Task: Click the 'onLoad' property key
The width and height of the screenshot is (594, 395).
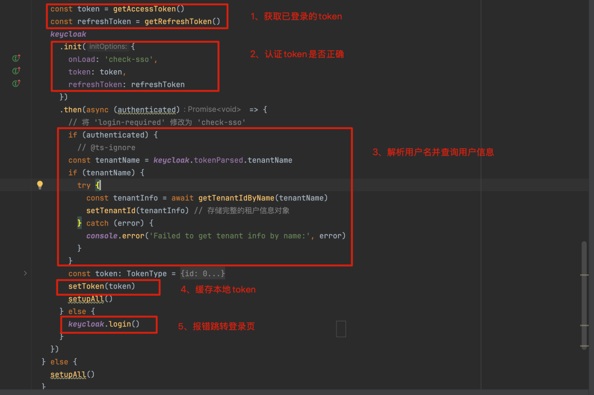Action: [81, 59]
